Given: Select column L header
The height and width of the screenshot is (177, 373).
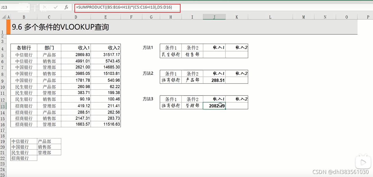Looking at the screenshot, I should click(270, 17).
